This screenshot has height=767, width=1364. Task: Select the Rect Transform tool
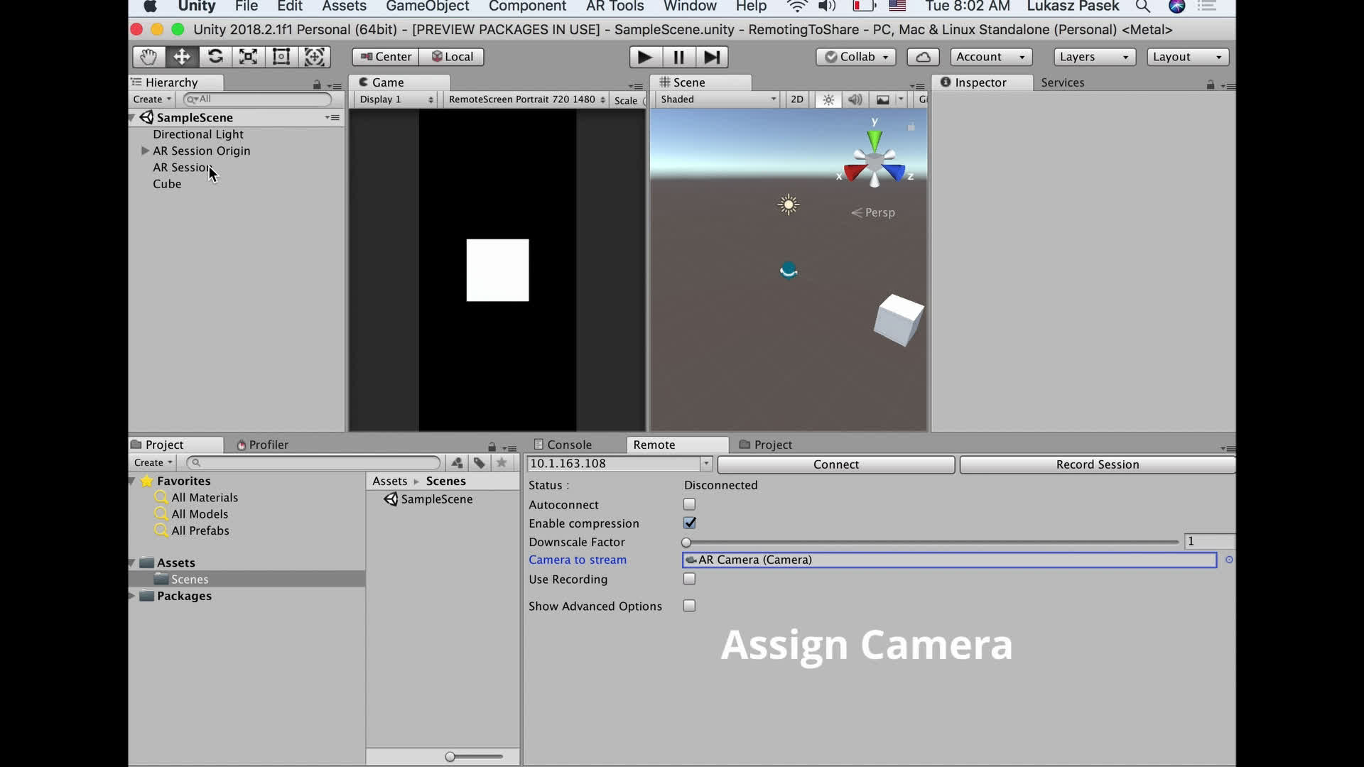(x=281, y=57)
